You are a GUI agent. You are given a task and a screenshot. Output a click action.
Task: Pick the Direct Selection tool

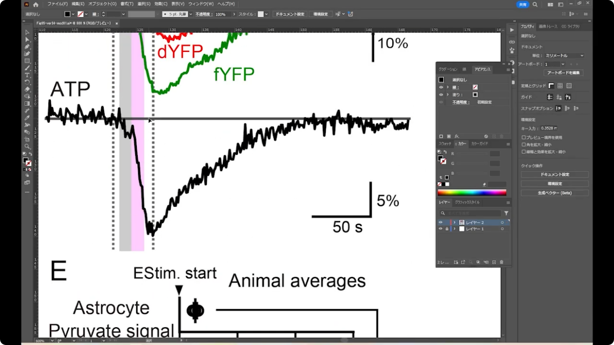[x=27, y=39]
